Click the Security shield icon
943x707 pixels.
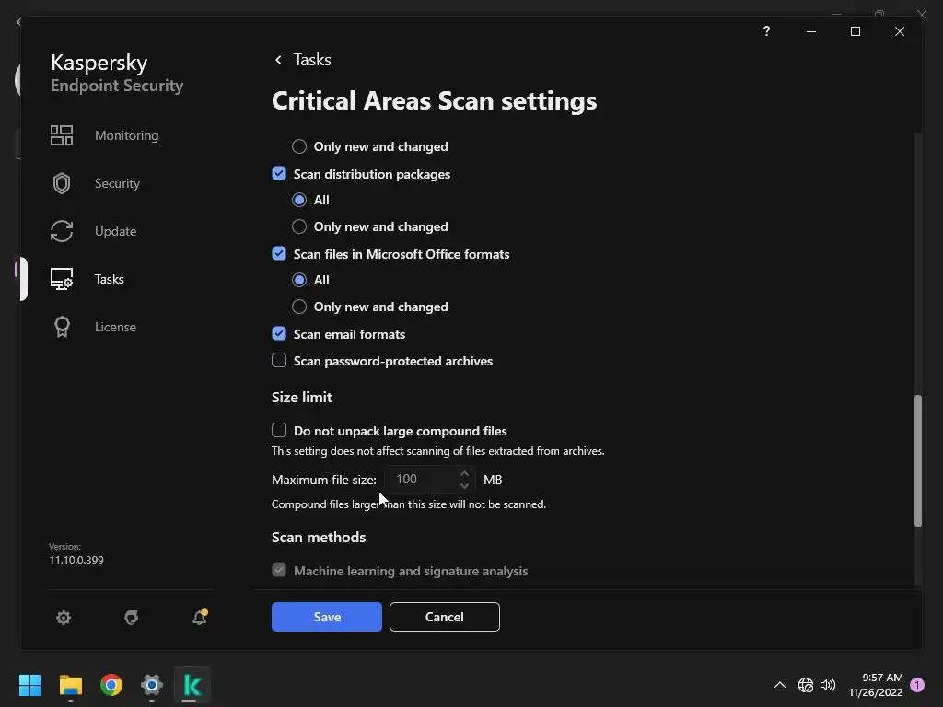[62, 183]
